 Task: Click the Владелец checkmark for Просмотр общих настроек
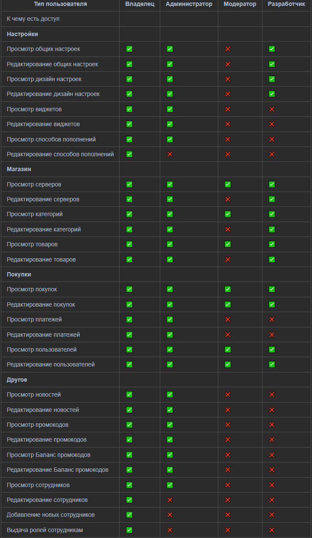tap(129, 49)
